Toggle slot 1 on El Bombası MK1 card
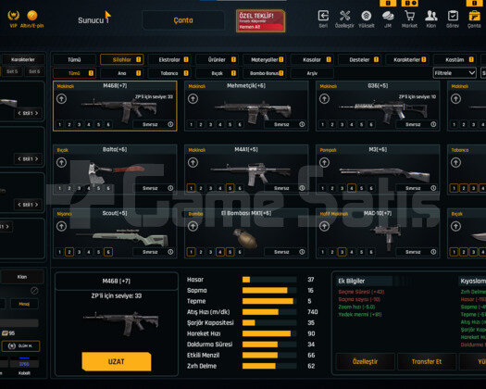Screen dimensions: 486x389 (x=191, y=252)
